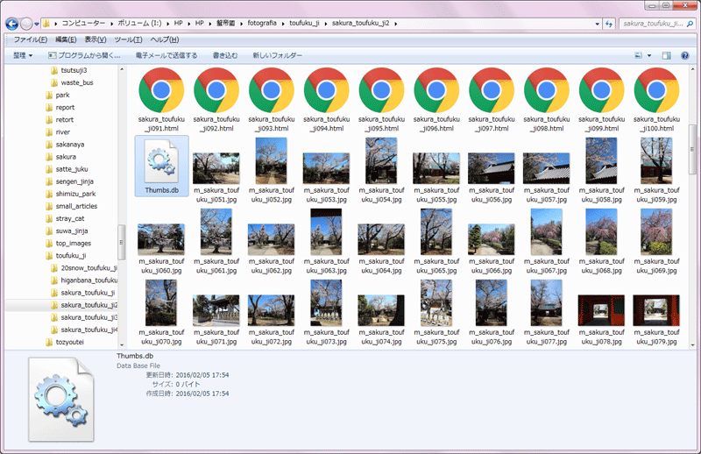Open the 表示(V) menu
This screenshot has height=454, width=701.
point(96,39)
